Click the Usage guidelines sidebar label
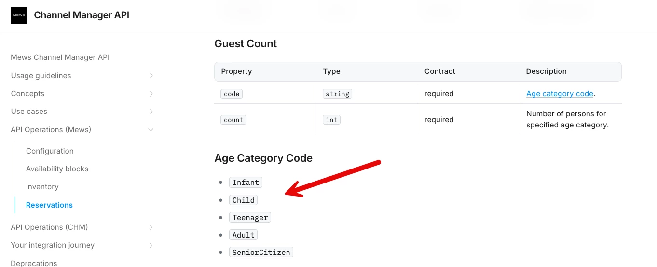This screenshot has width=657, height=267. click(41, 76)
